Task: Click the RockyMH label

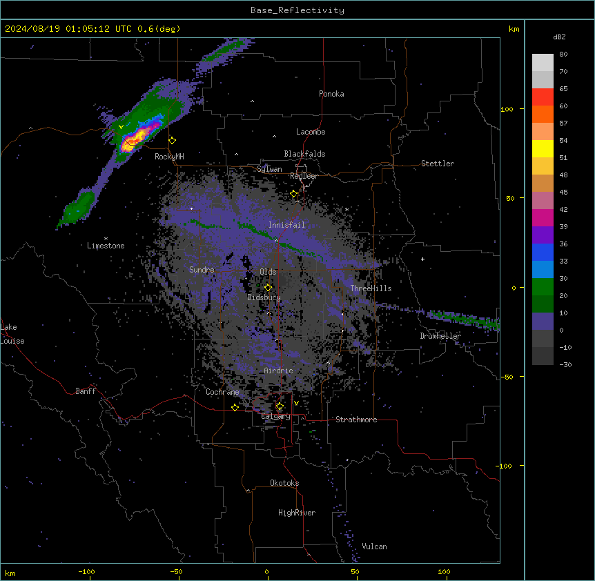Action: tap(169, 157)
